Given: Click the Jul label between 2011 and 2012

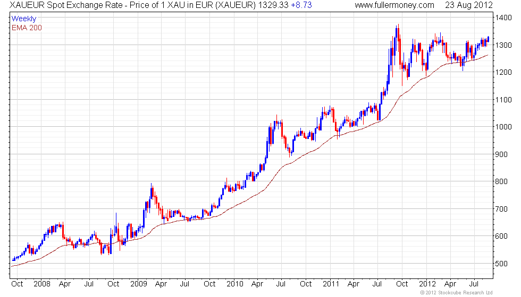Looking at the screenshot, I should pos(377,284).
